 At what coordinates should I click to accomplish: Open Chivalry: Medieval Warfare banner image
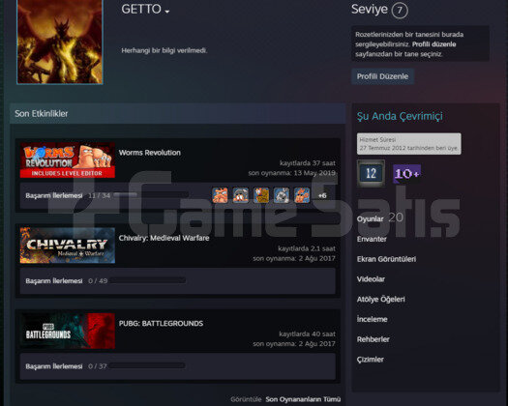coord(68,246)
